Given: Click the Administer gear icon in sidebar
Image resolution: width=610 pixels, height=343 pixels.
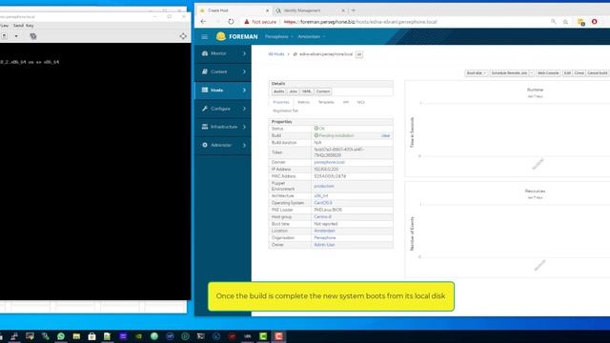Looking at the screenshot, I should (x=205, y=145).
